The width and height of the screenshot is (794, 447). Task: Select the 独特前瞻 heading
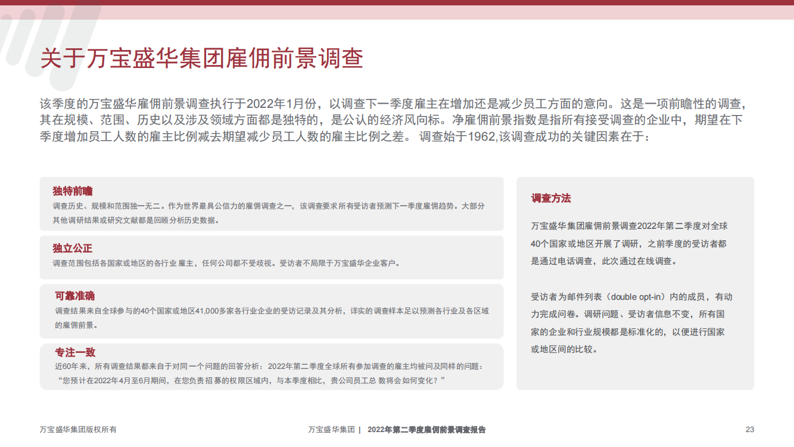click(x=73, y=191)
